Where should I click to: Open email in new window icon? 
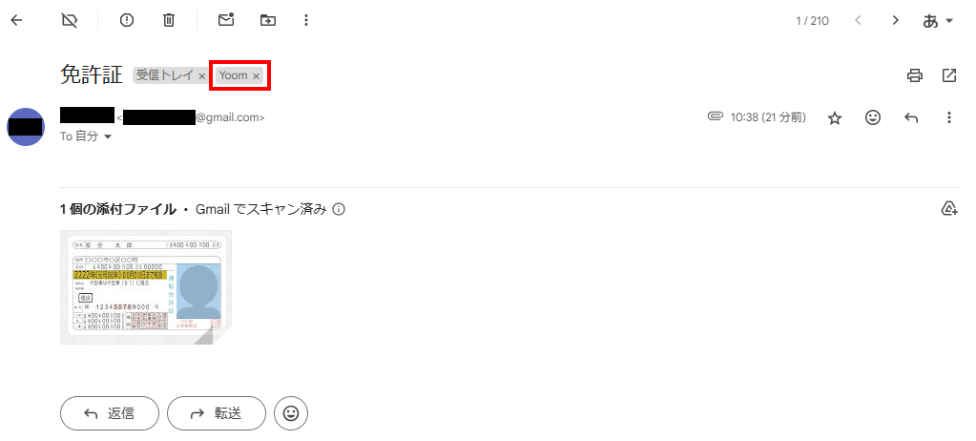point(948,76)
